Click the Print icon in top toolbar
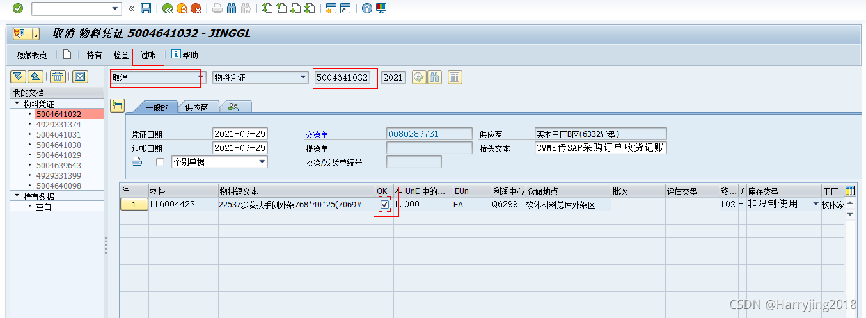Viewport: 866px width, 318px height. pyautogui.click(x=217, y=8)
